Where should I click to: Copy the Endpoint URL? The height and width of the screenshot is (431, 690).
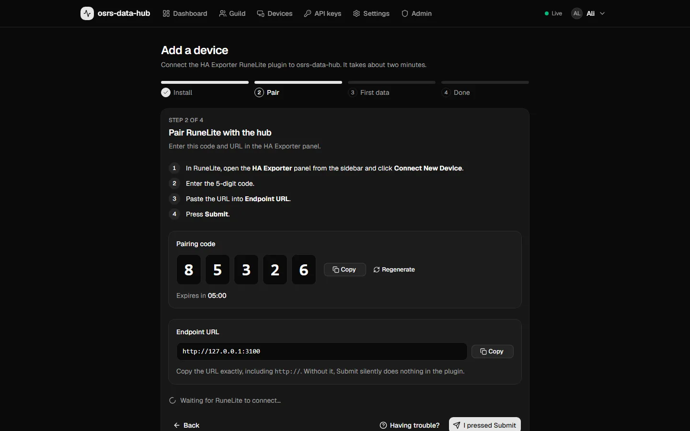493,352
